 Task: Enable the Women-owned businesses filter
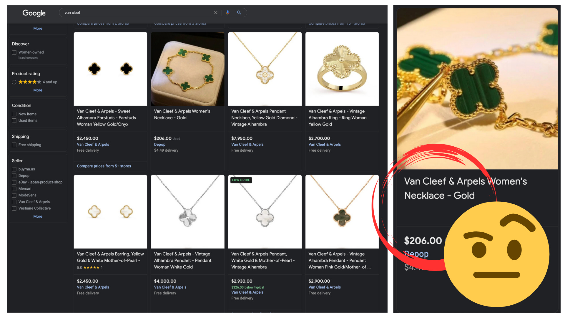(14, 52)
